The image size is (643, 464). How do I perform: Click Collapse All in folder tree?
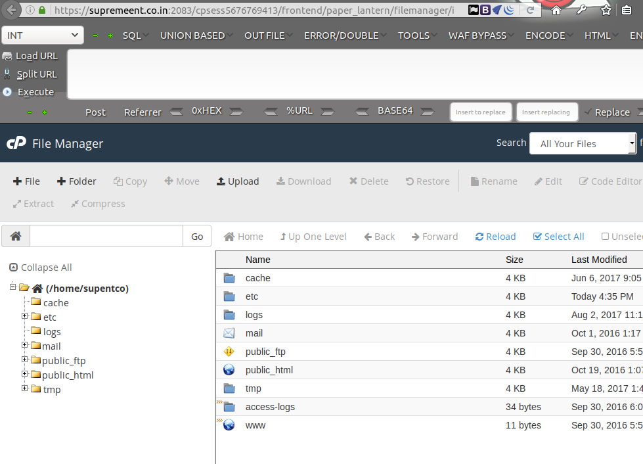(41, 267)
